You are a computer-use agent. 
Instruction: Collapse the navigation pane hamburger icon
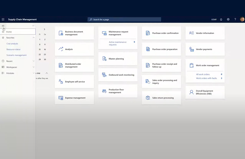(3, 26)
